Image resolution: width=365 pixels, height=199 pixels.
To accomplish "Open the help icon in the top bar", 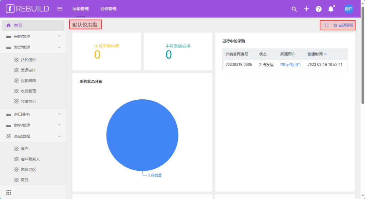I will (318, 9).
